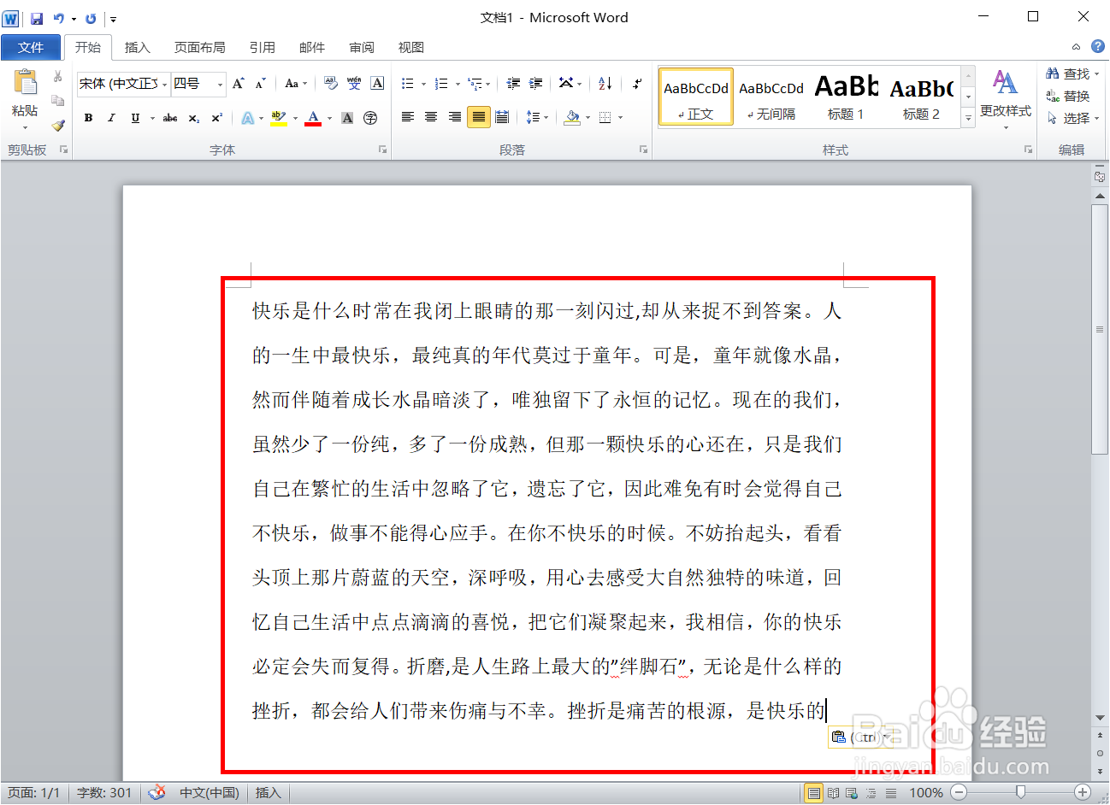The image size is (1110, 805).
Task: Open Word Help question mark icon
Action: coord(1098,47)
